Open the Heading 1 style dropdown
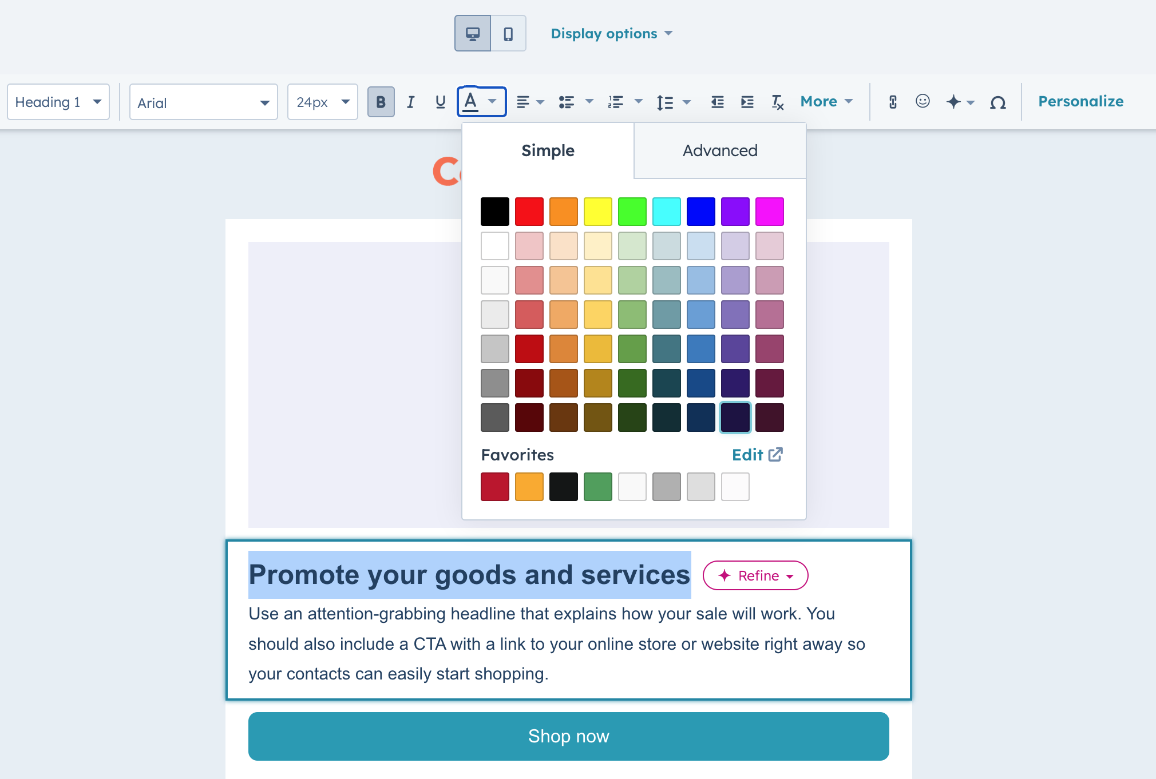The height and width of the screenshot is (779, 1156). (58, 102)
